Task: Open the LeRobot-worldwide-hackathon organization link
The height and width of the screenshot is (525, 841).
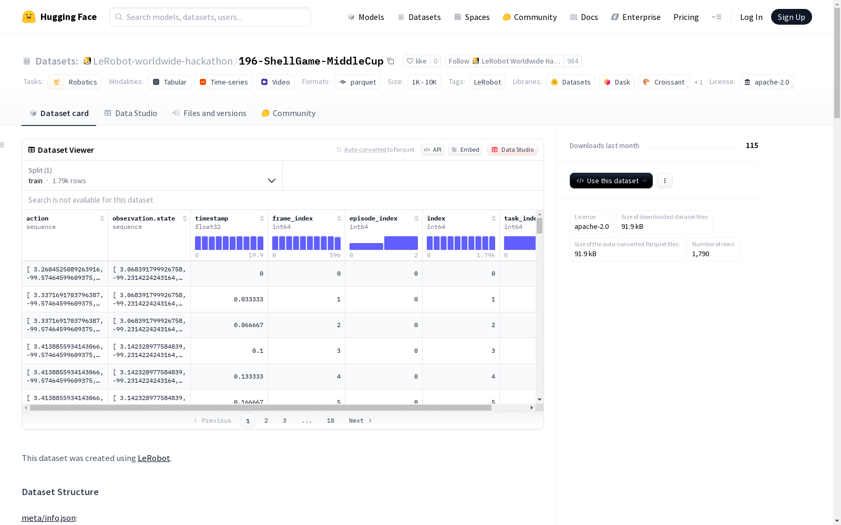Action: (163, 61)
